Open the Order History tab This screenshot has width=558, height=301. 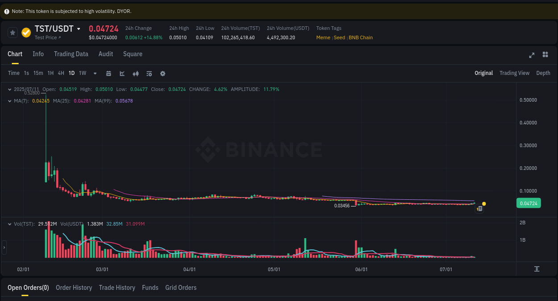click(74, 288)
